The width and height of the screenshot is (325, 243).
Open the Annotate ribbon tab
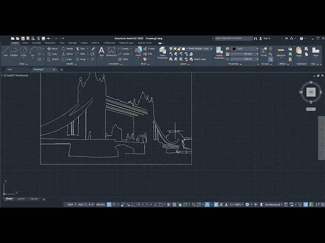pyautogui.click(x=36, y=43)
